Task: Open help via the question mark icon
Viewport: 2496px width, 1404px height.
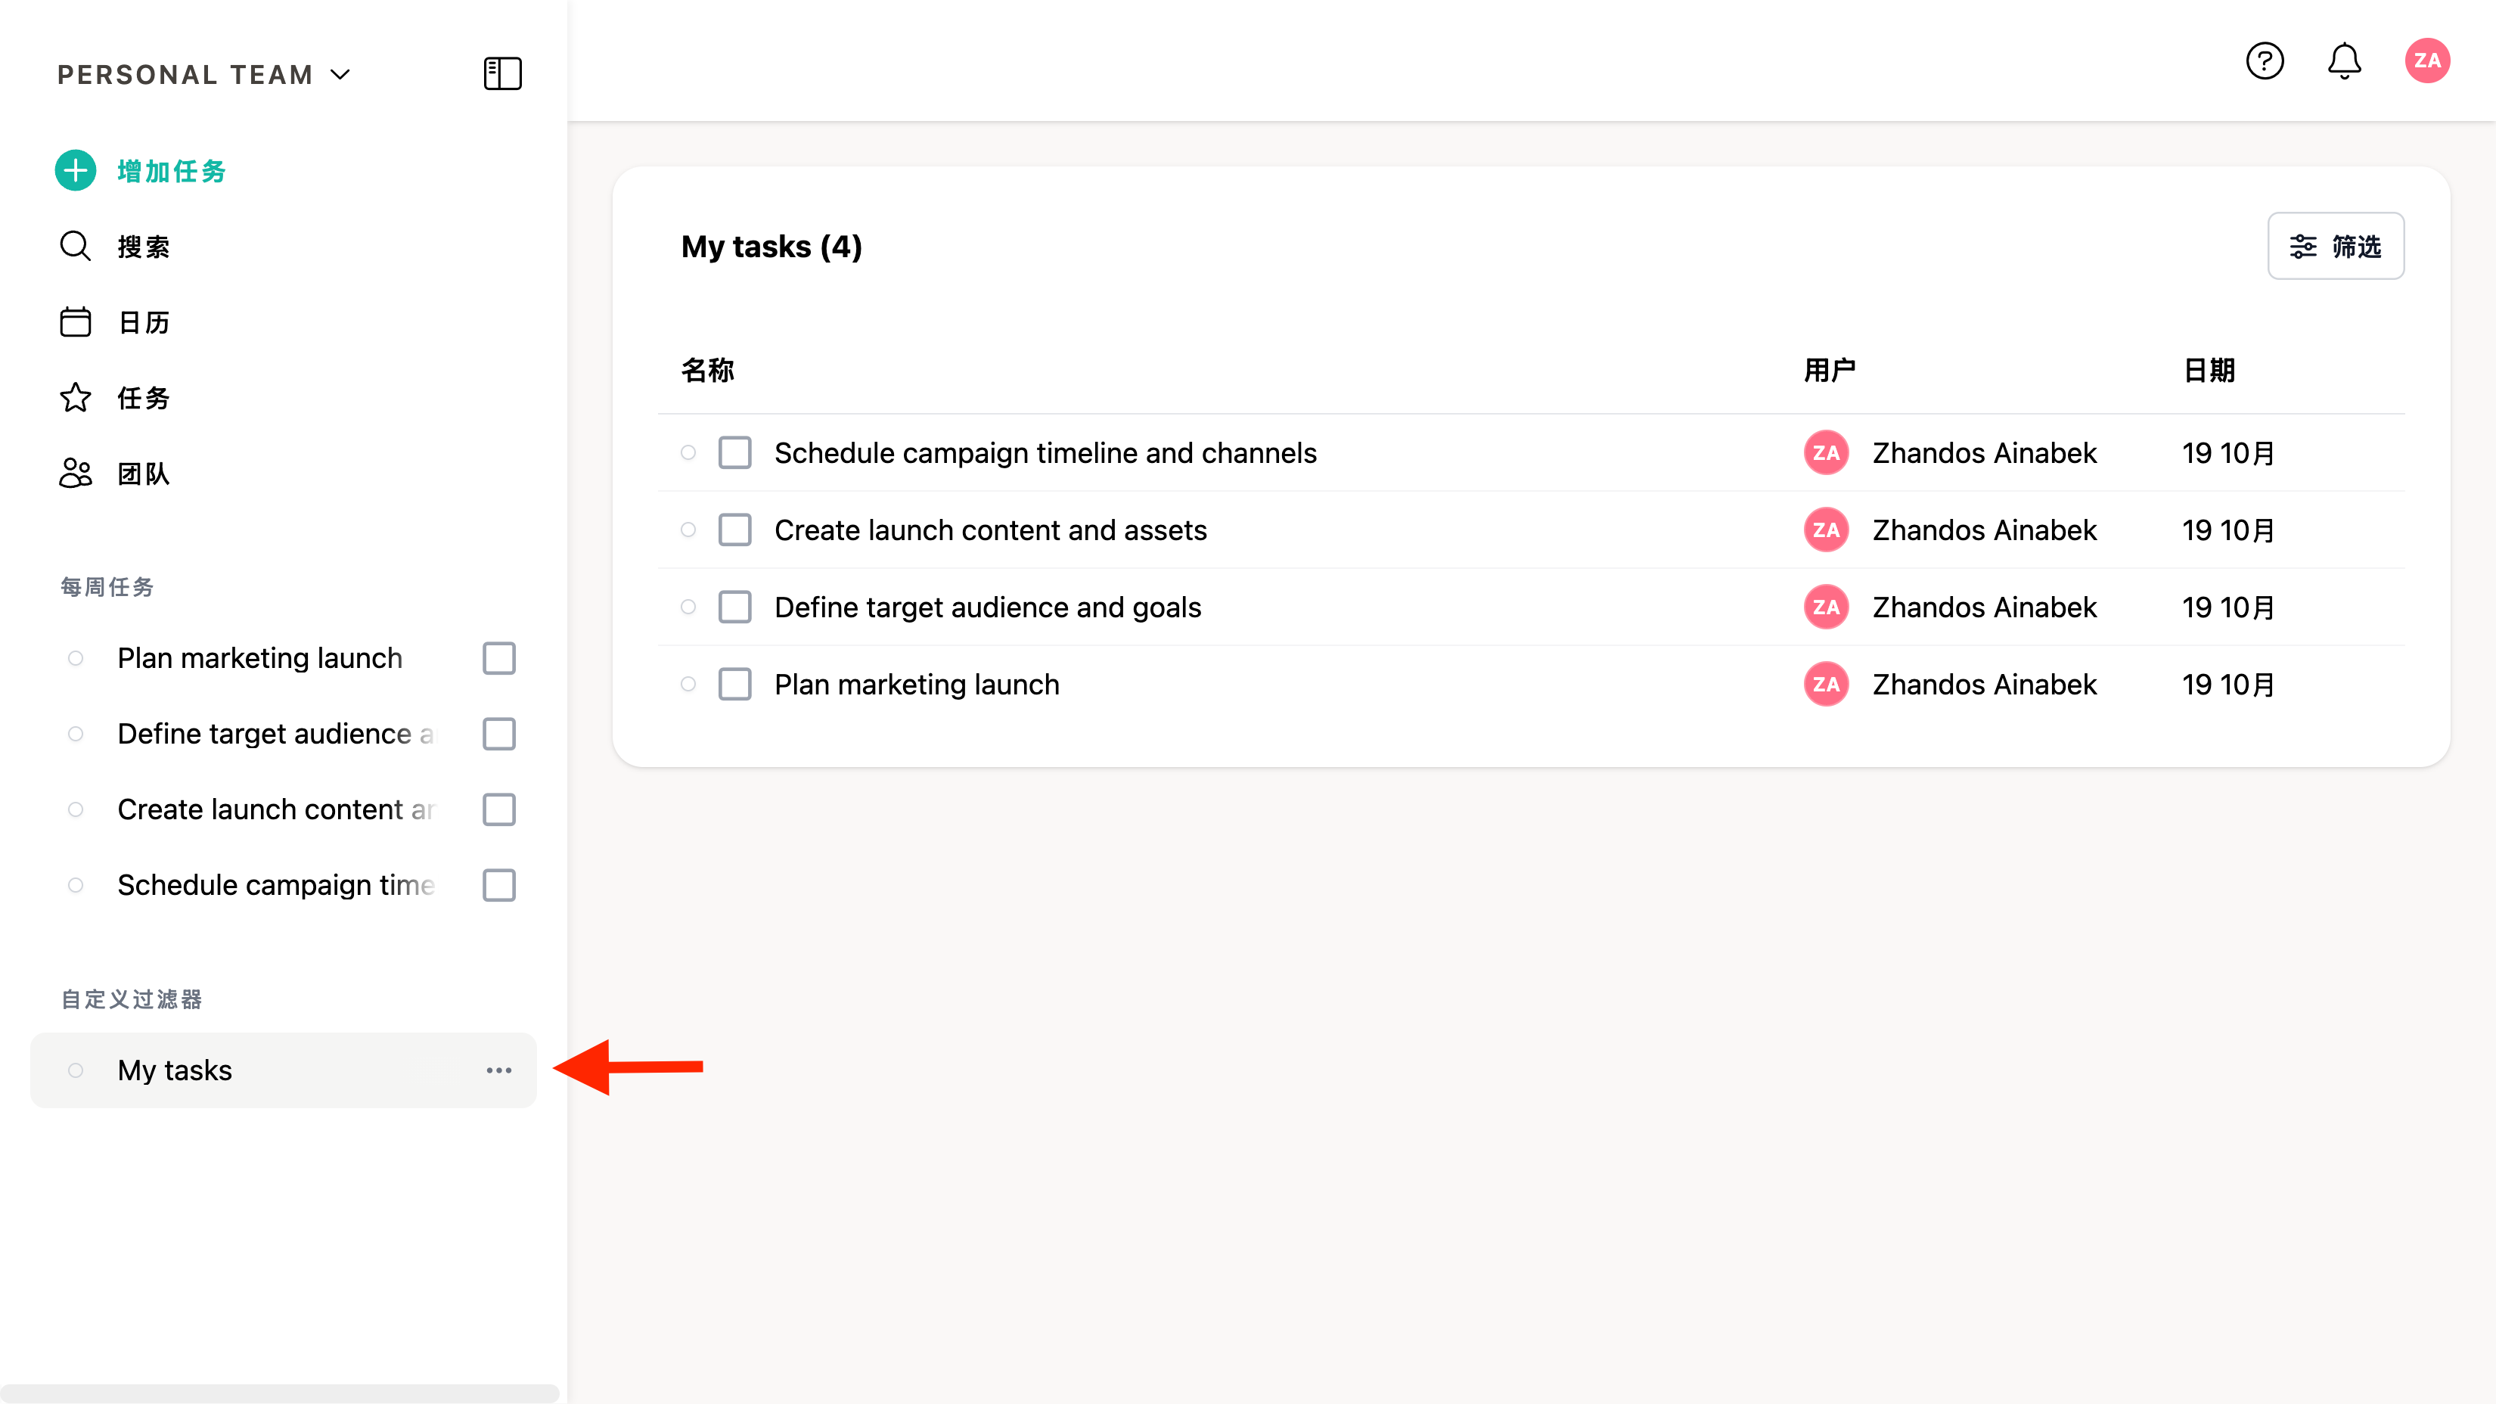Action: (2265, 61)
